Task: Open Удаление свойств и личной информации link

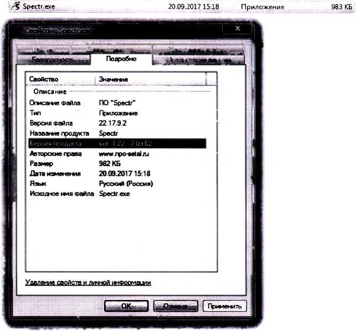Action: 88,283
